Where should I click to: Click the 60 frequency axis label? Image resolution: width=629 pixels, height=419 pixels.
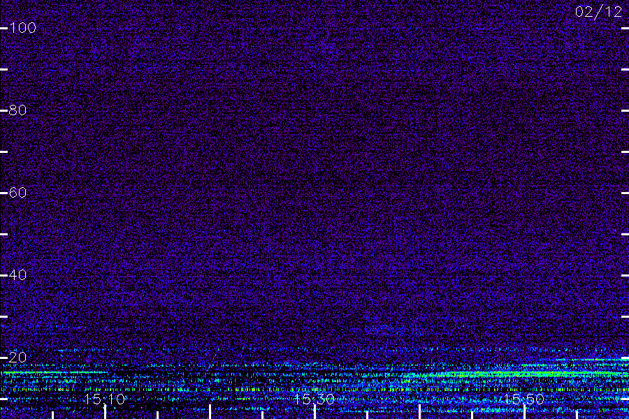(x=17, y=193)
